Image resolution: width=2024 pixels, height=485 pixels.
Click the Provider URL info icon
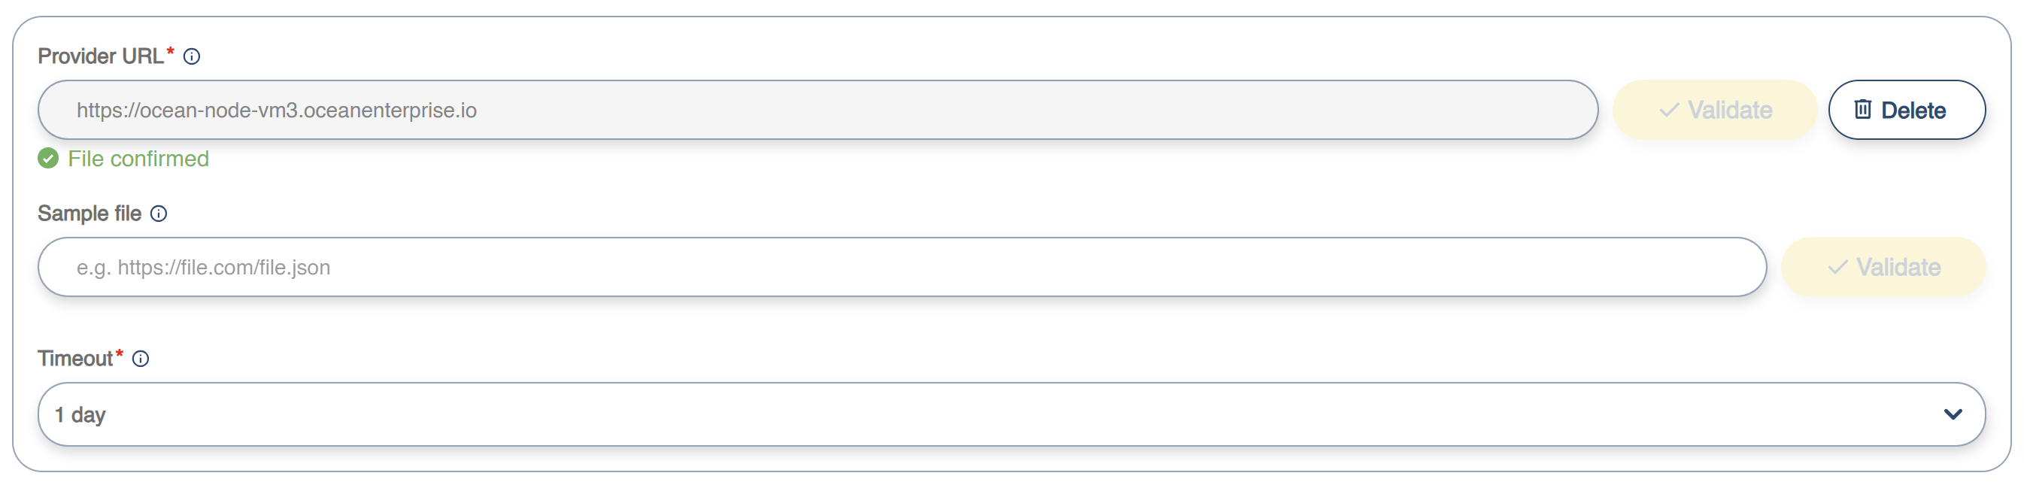point(192,56)
